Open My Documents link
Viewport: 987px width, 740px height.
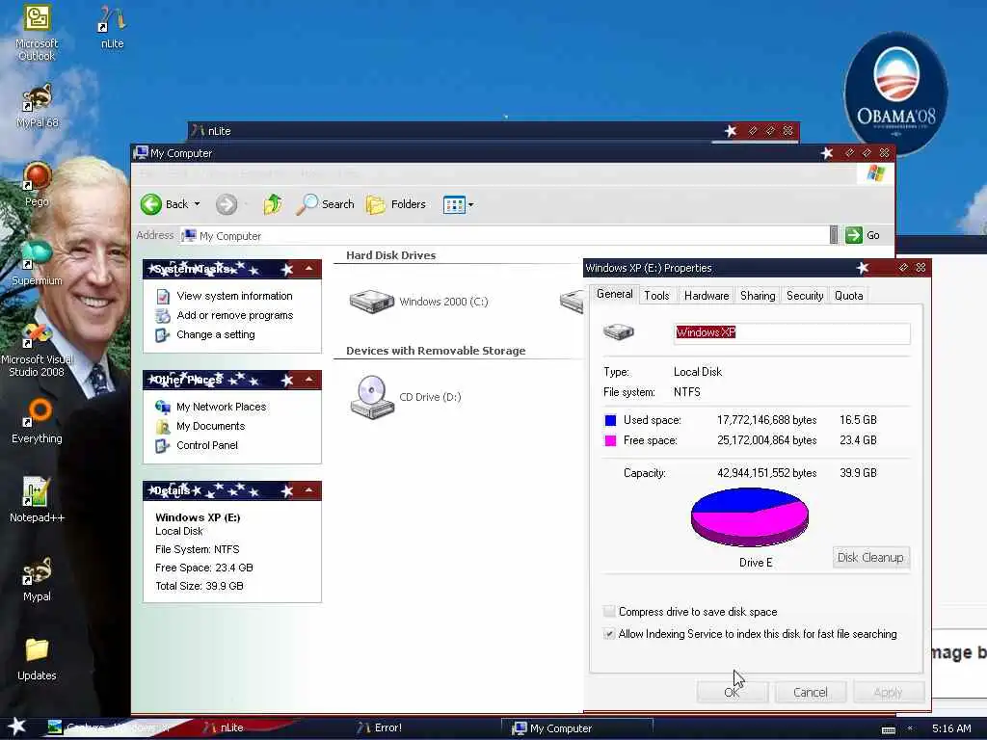click(210, 426)
